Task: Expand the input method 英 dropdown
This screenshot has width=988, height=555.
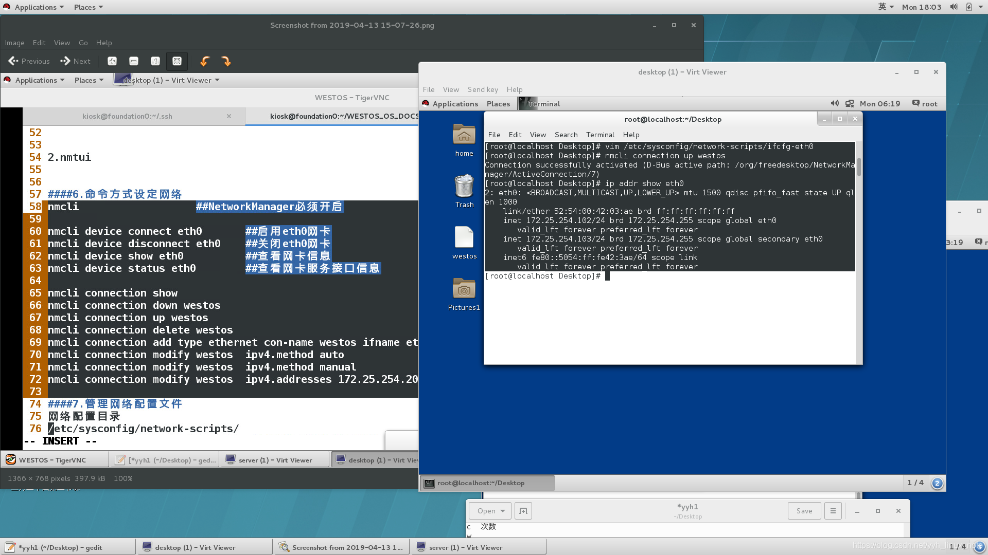Action: point(886,7)
